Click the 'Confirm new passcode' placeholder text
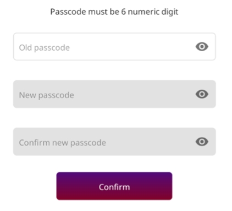Screen dimensions: 232x211 pos(63,143)
